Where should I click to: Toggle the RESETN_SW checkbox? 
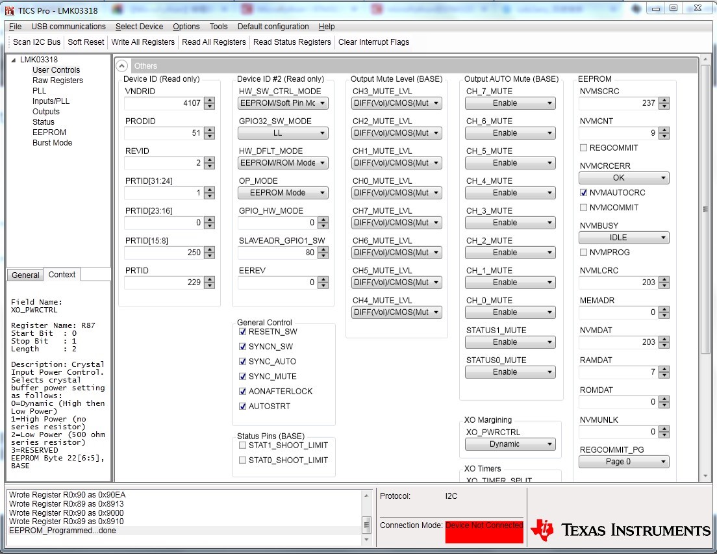(243, 331)
